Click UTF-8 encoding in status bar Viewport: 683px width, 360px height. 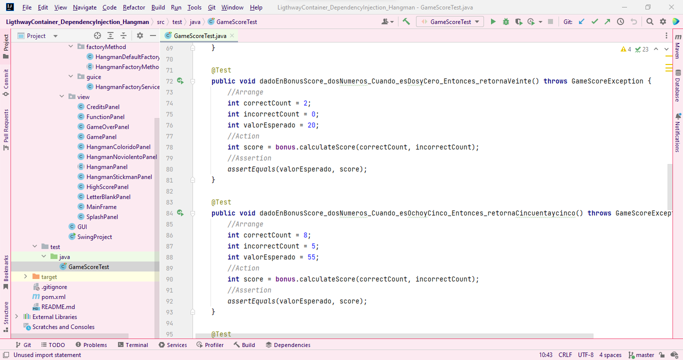coord(585,354)
